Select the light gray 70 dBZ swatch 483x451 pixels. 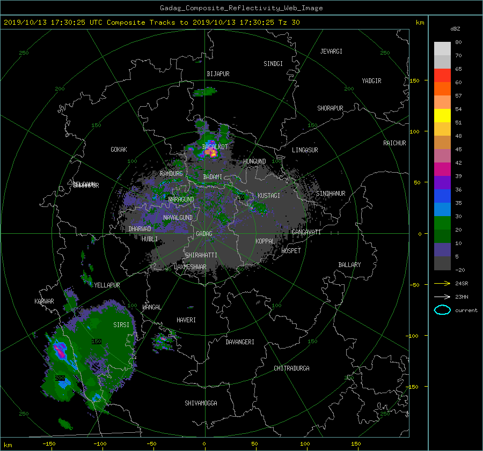pos(442,49)
